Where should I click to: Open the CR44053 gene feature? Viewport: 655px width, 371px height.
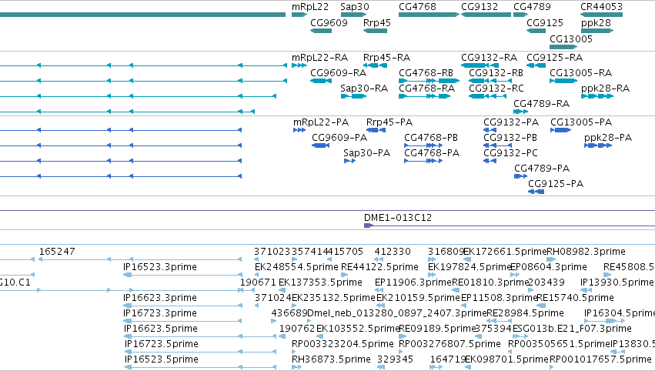click(601, 15)
